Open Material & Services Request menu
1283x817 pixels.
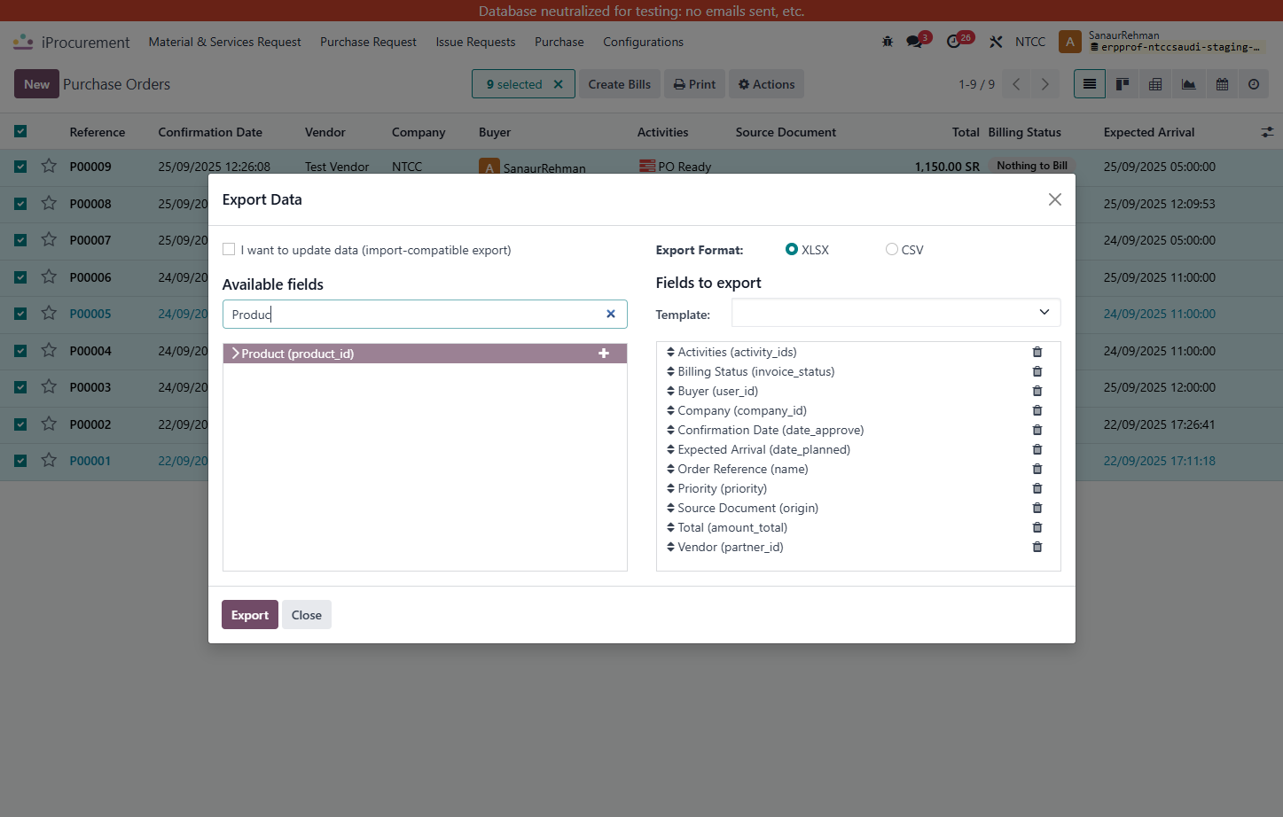pos(224,42)
